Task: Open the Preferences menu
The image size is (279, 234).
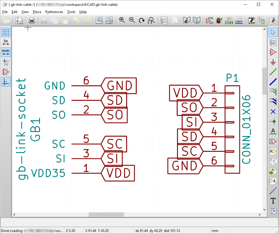Action: [x=54, y=12]
